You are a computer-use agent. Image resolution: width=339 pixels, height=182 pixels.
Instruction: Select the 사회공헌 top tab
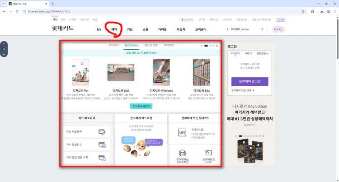(84, 19)
